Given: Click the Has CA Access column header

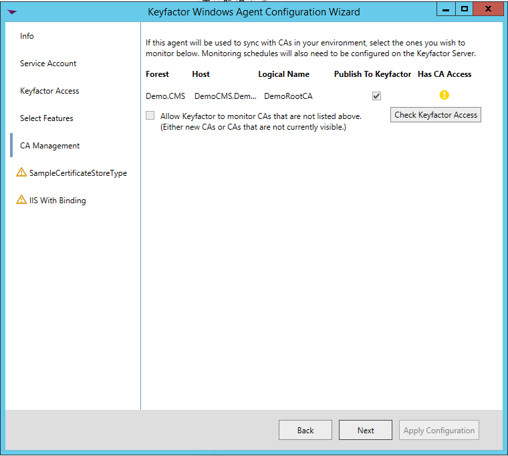Looking at the screenshot, I should (444, 74).
